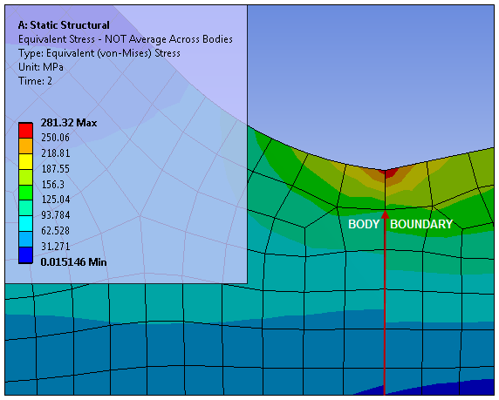Select the Type: Equivalent (von-Mises) Stress line
The height and width of the screenshot is (400, 499).
(x=99, y=53)
